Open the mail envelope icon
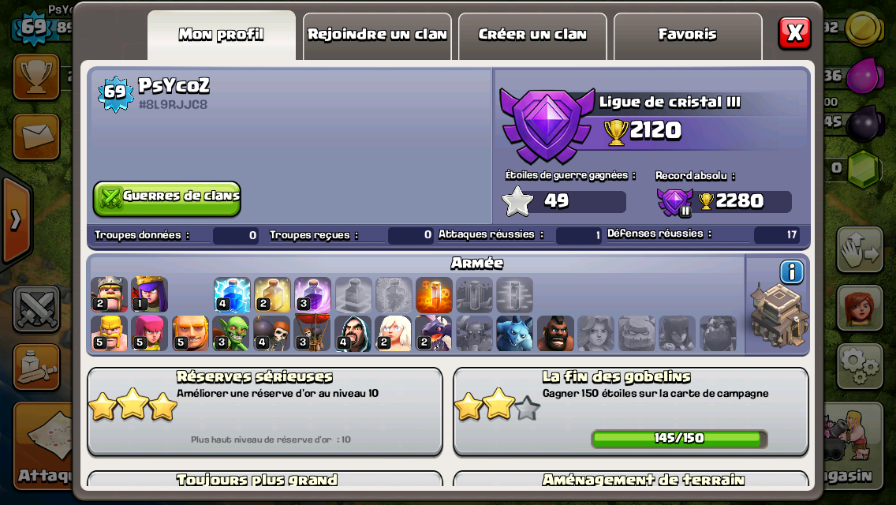 point(36,137)
